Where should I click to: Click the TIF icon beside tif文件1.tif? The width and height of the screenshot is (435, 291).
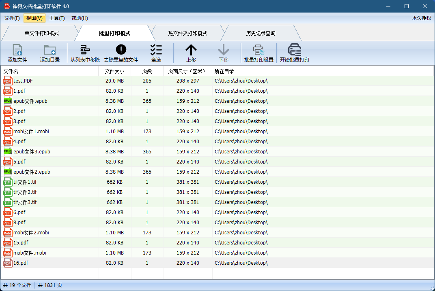(x=7, y=182)
